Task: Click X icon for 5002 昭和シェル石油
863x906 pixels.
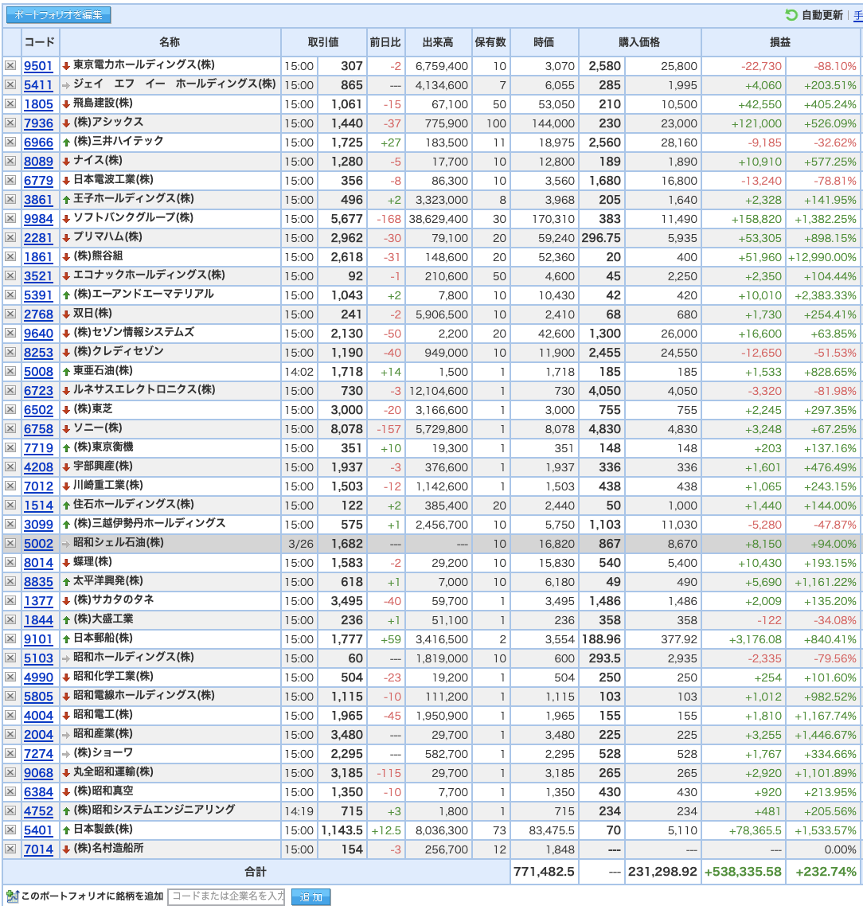Action: point(10,544)
